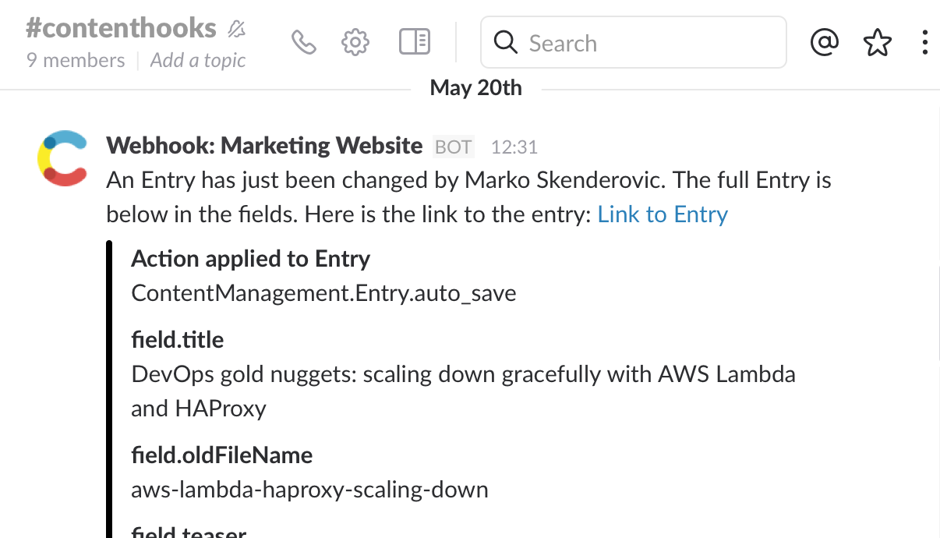Type in the Search field

click(647, 43)
